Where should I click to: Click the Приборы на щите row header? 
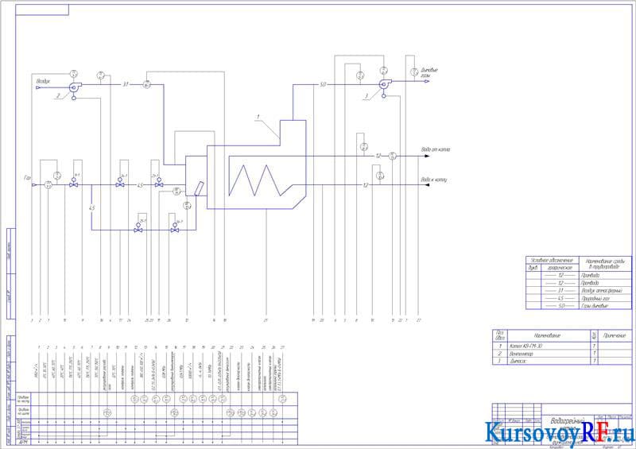point(24,412)
